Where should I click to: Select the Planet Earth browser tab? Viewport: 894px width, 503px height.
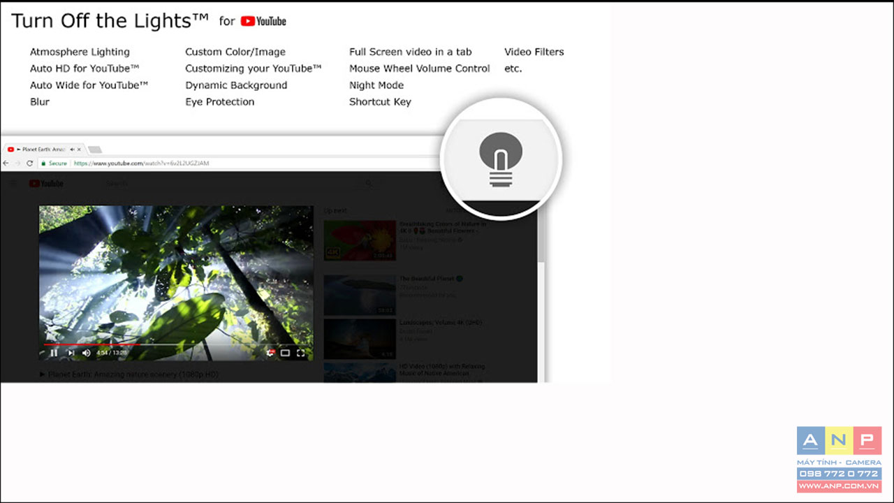pos(43,150)
